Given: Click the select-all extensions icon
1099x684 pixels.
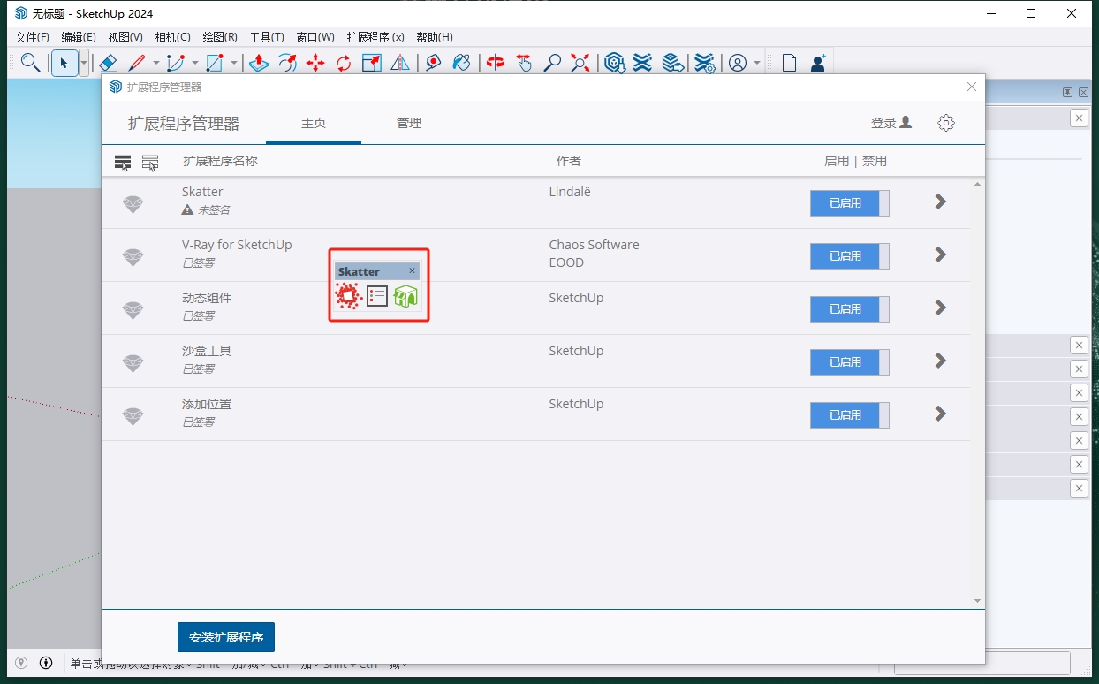Looking at the screenshot, I should point(123,163).
